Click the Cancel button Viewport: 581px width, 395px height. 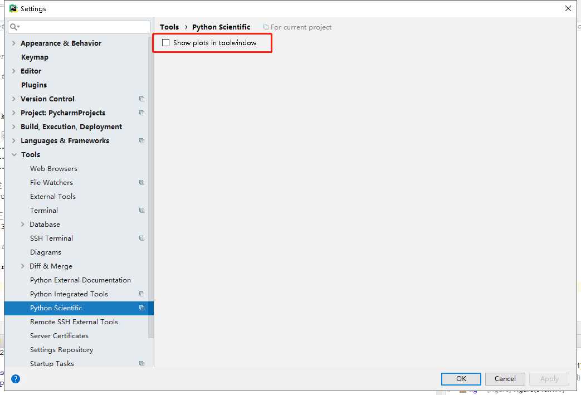(x=505, y=379)
